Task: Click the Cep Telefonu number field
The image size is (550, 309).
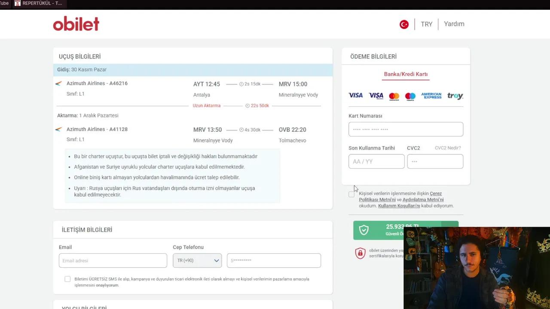Action: tap(274, 261)
